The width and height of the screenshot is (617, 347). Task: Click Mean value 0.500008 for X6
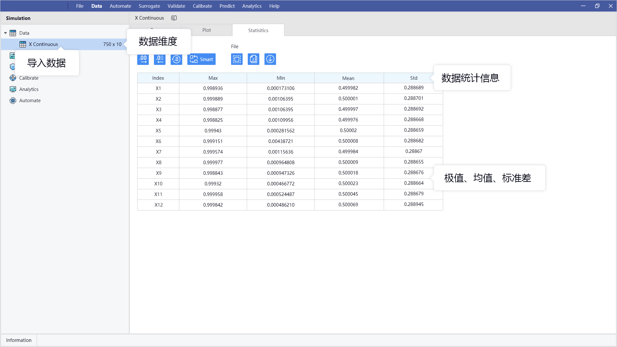coord(348,141)
